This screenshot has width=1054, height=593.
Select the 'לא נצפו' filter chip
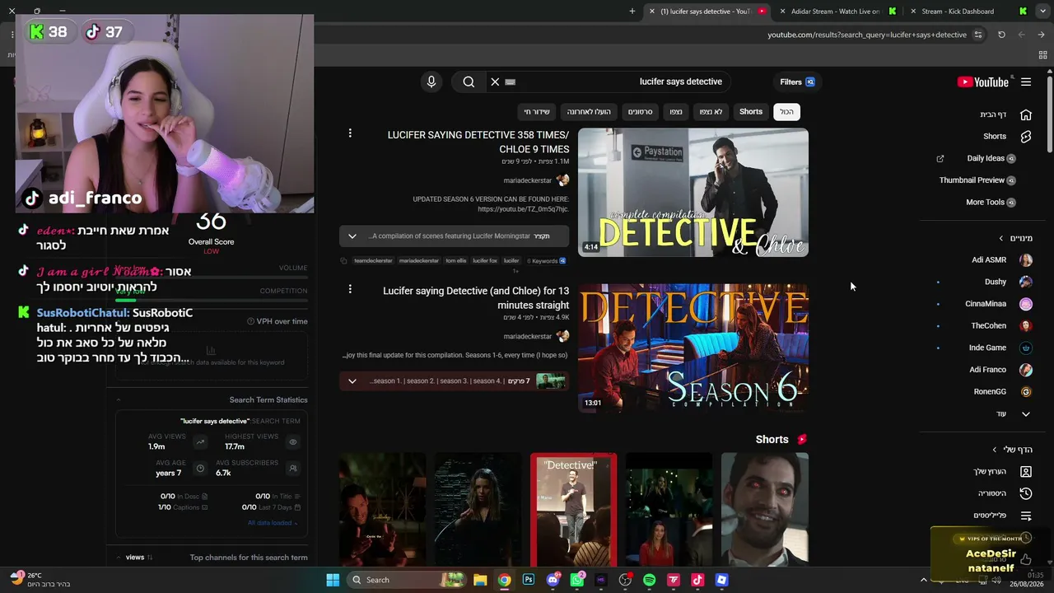(711, 112)
